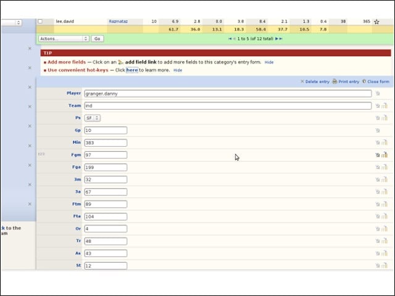Viewport: 395px width, 296px height.
Task: Click the add field icon in 3a row
Action: pos(385,192)
